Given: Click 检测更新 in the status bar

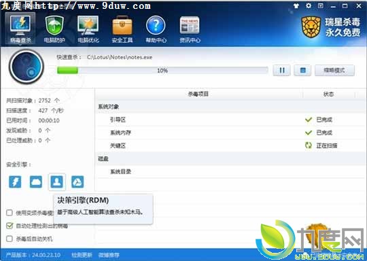Looking at the screenshot, I should point(82,255).
